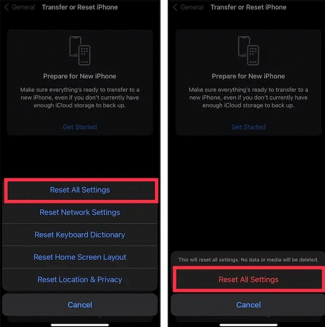Choose Reset Keyboard Dictionary
The height and width of the screenshot is (327, 325).
[80, 235]
